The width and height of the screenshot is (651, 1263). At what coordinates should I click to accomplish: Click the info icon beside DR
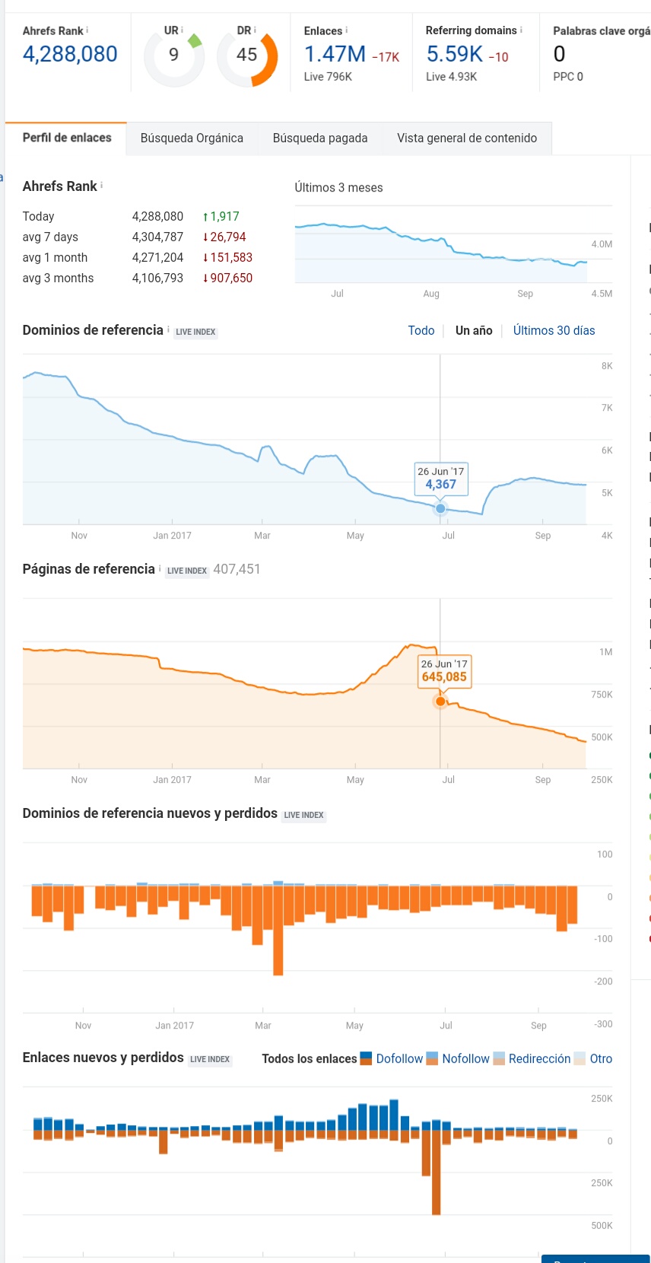pos(255,30)
